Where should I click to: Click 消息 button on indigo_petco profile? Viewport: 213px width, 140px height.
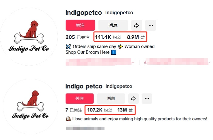click(x=111, y=98)
